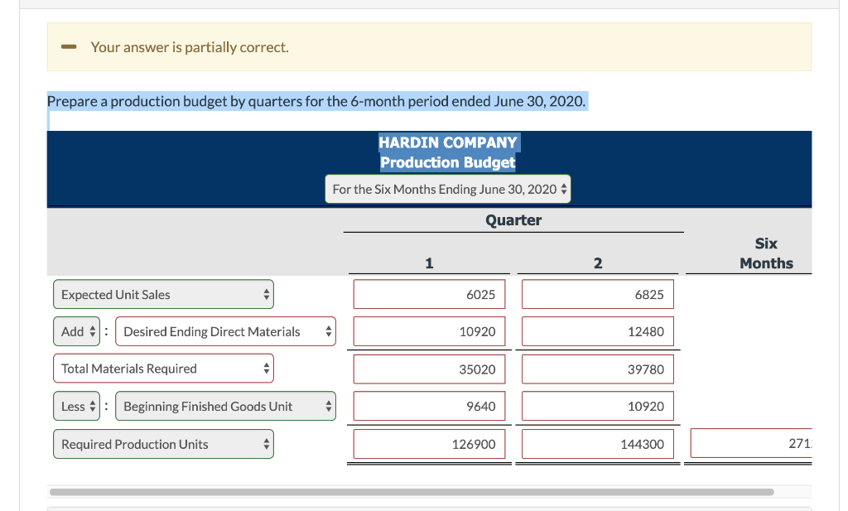Open the Expected Unit Sales dropdown
The height and width of the screenshot is (511, 848).
(x=163, y=294)
